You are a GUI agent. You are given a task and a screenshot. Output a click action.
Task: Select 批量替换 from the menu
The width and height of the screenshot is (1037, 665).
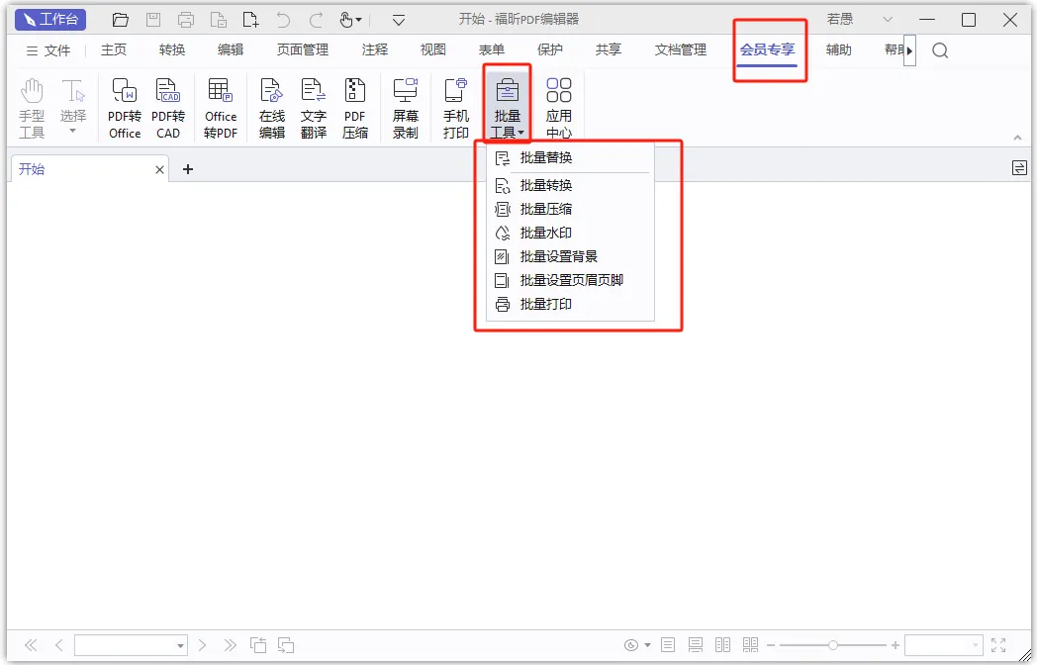click(x=546, y=157)
